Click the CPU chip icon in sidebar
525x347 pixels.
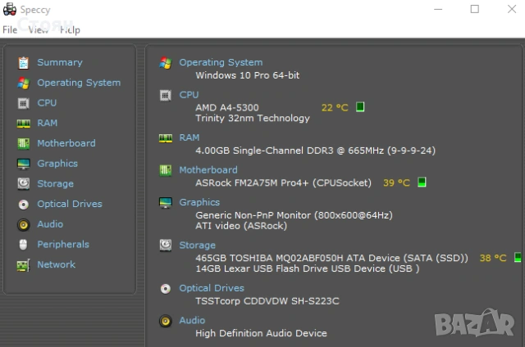coord(24,104)
